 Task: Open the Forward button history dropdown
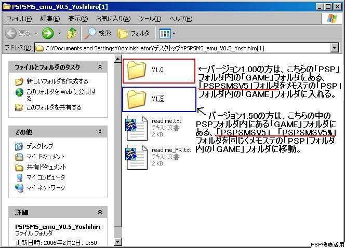[59, 34]
